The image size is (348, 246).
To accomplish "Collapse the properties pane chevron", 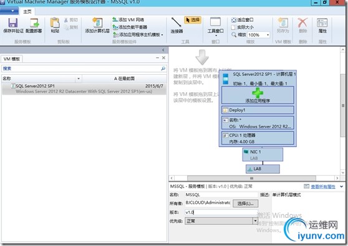I will pos(341,187).
